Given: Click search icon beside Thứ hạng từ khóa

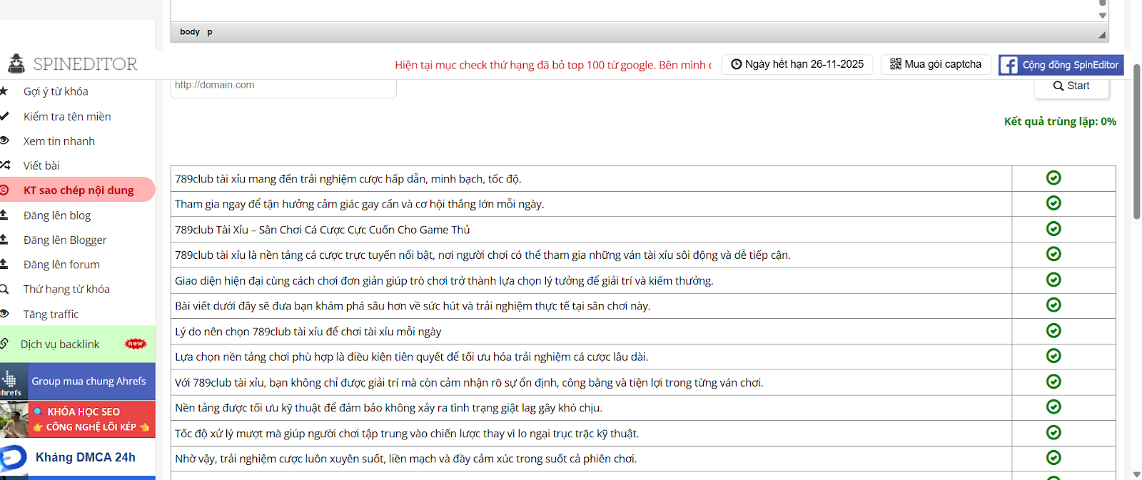Looking at the screenshot, I should (4, 289).
